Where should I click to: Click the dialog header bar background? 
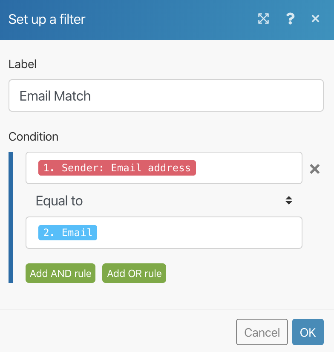[x=170, y=20]
